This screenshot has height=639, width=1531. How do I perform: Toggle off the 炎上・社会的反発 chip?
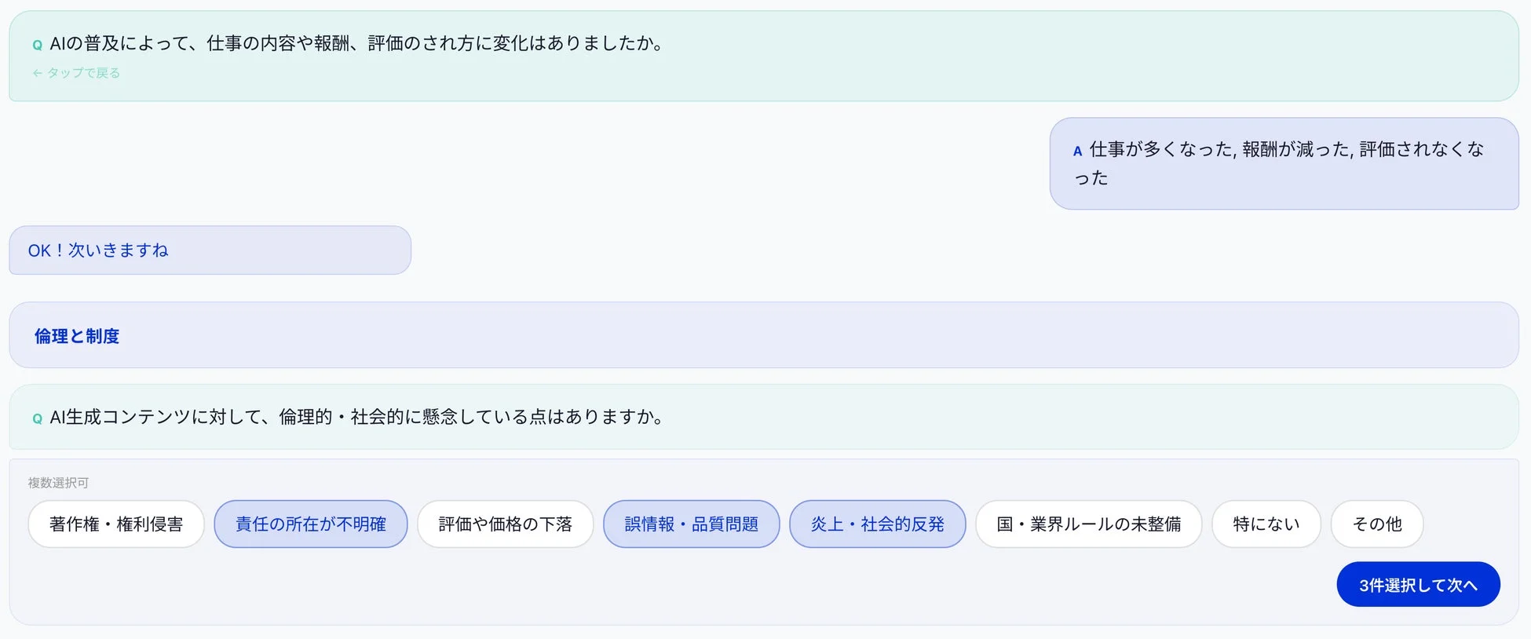[x=877, y=524]
